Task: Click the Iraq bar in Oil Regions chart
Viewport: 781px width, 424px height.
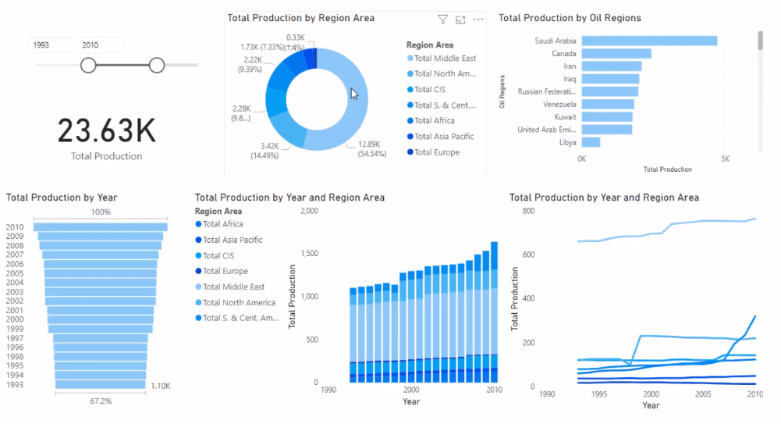Action: 611,79
